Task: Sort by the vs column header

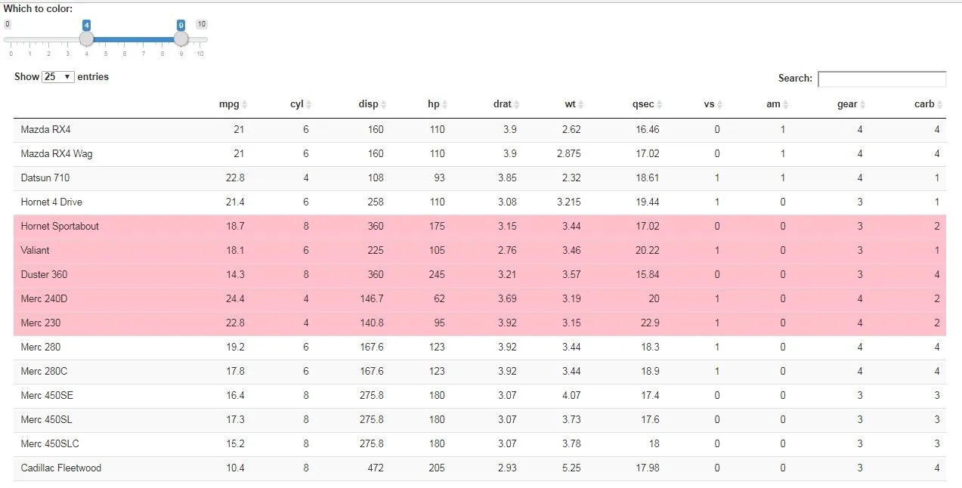Action: pos(709,104)
